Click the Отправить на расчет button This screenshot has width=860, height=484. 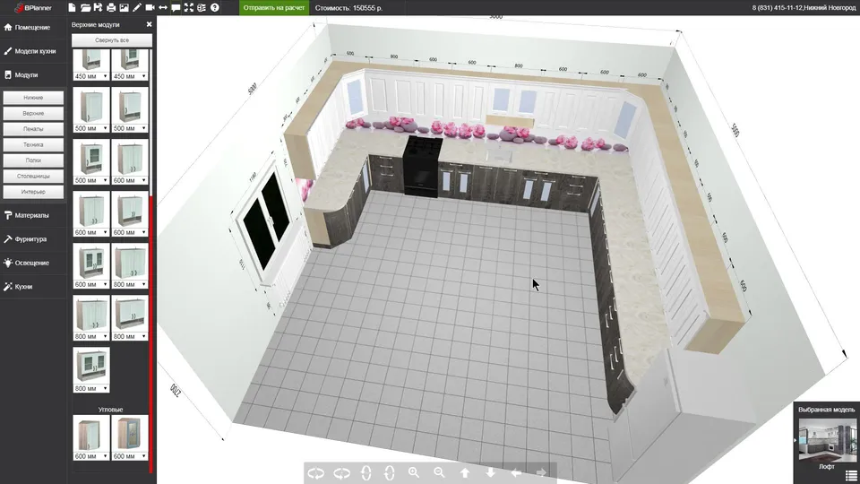tap(274, 8)
